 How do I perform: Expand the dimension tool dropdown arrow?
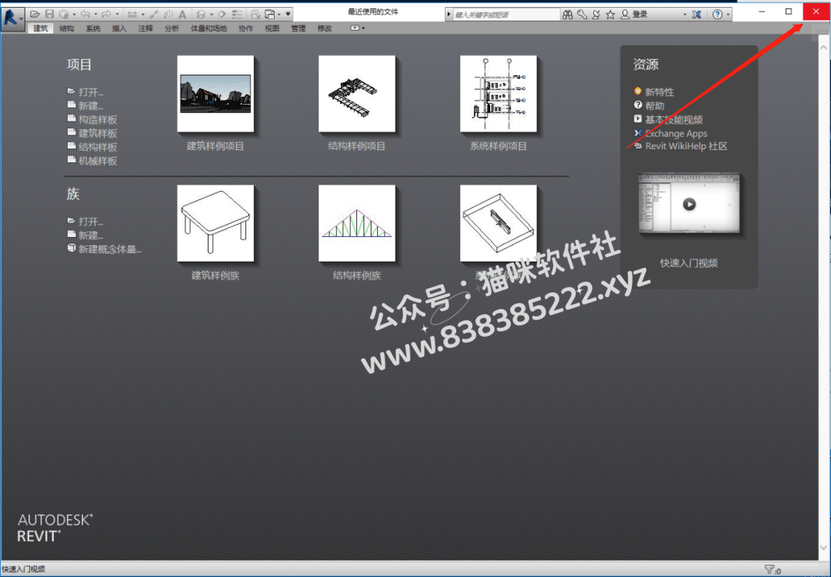tap(142, 15)
